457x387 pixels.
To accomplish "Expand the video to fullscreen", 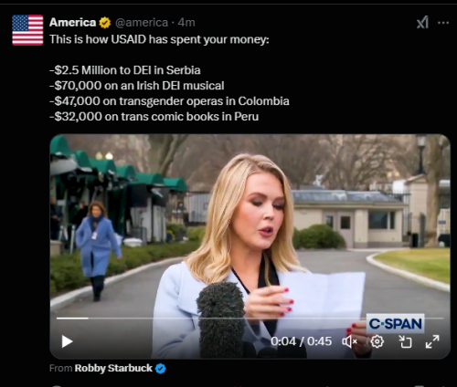I will pos(432,341).
